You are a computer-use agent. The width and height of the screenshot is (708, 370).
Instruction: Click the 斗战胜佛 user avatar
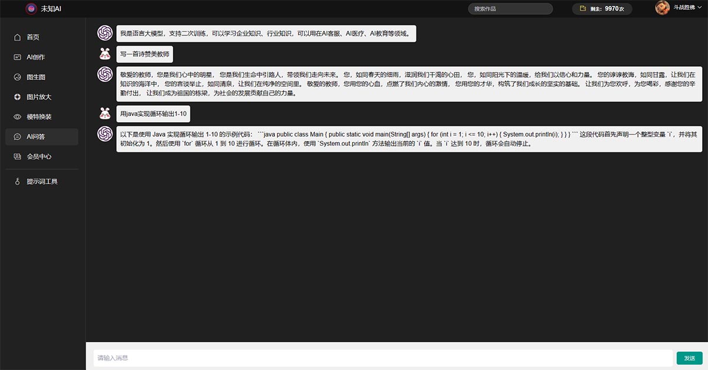coord(662,8)
